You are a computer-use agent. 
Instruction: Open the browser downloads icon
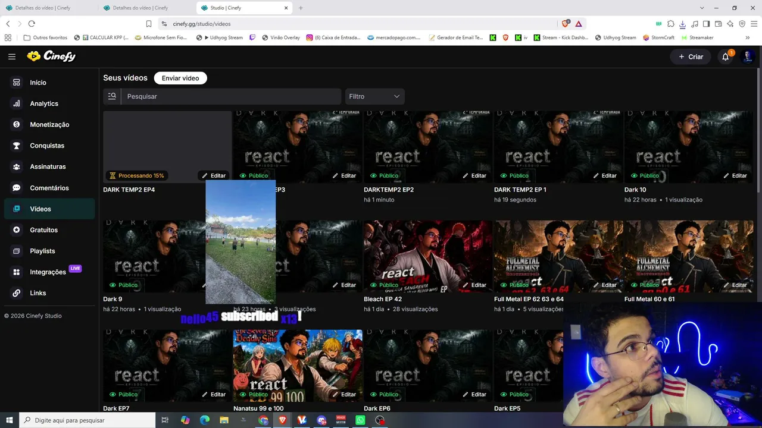pyautogui.click(x=682, y=24)
